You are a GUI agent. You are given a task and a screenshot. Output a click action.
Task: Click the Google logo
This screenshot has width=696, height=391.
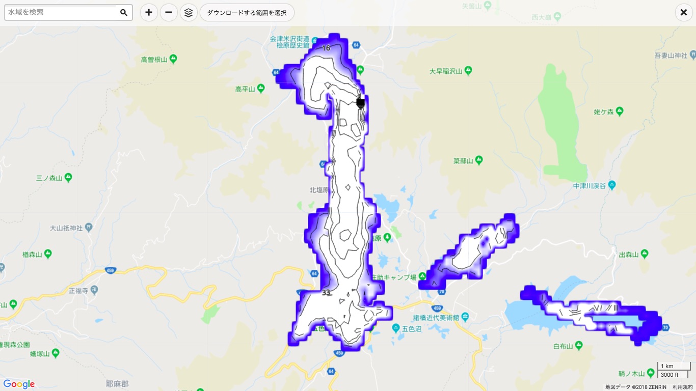(x=19, y=384)
